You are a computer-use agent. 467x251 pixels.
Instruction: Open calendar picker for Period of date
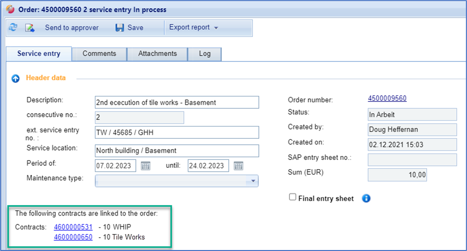coord(145,165)
